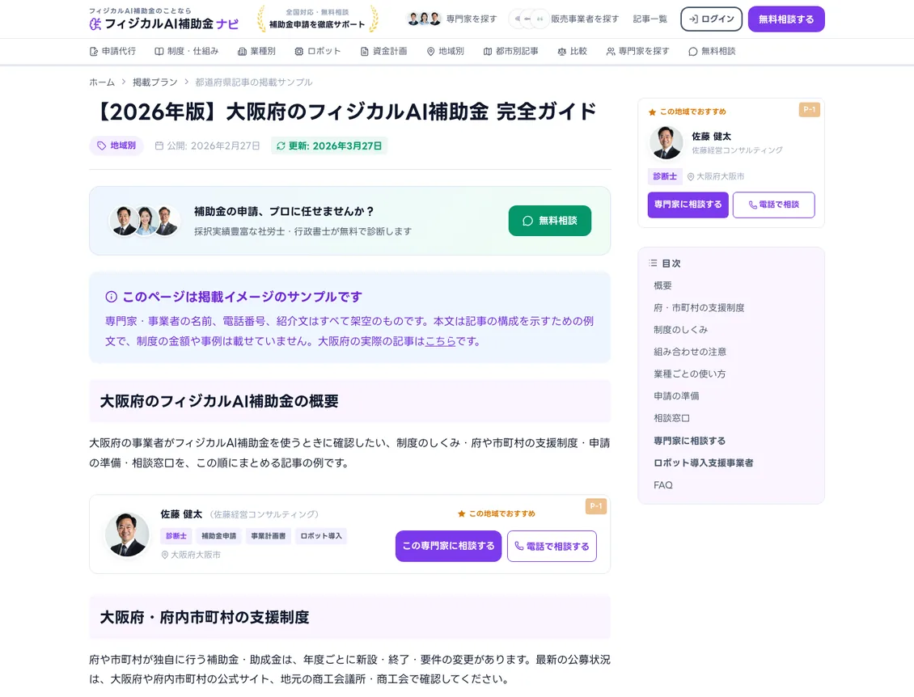Click the 制度・仕組み book icon
This screenshot has width=914, height=697.
coord(159,51)
